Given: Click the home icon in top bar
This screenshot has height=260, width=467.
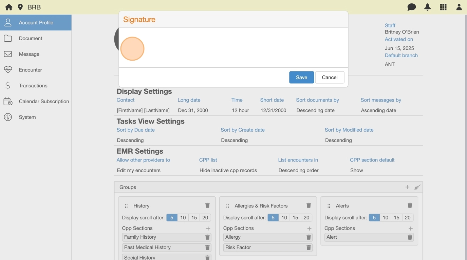Looking at the screenshot, I should coord(9,7).
